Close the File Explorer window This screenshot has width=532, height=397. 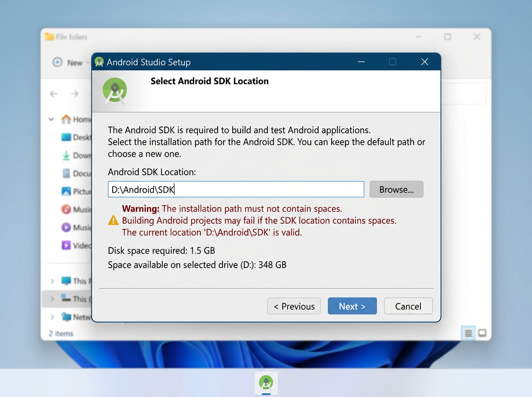click(477, 37)
